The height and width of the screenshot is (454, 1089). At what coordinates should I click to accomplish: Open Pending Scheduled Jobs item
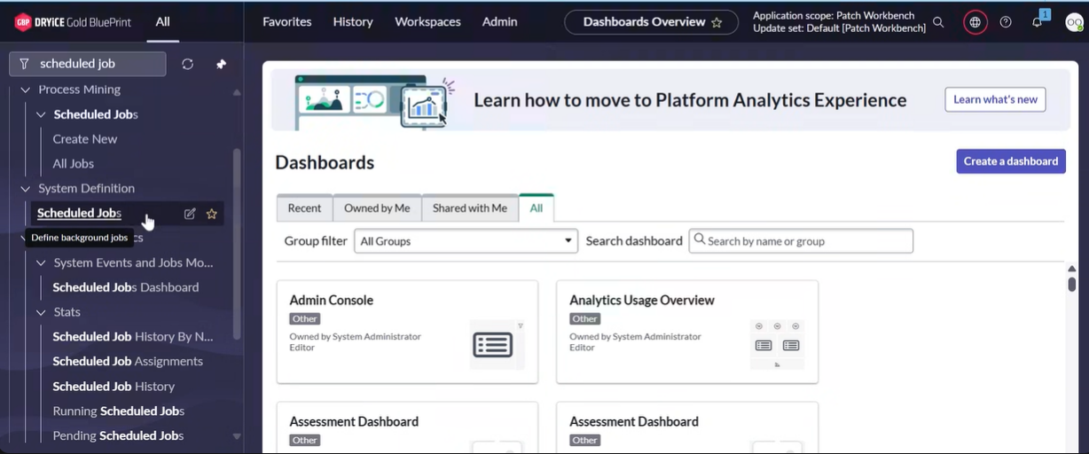(118, 436)
